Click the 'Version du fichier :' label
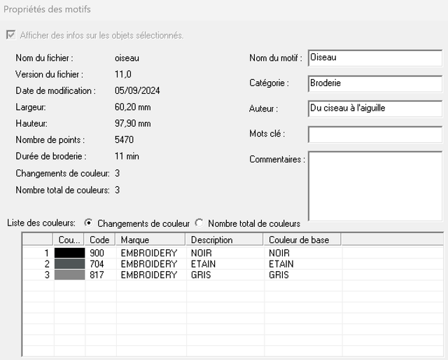Screen dimensions: 448x360 point(50,74)
